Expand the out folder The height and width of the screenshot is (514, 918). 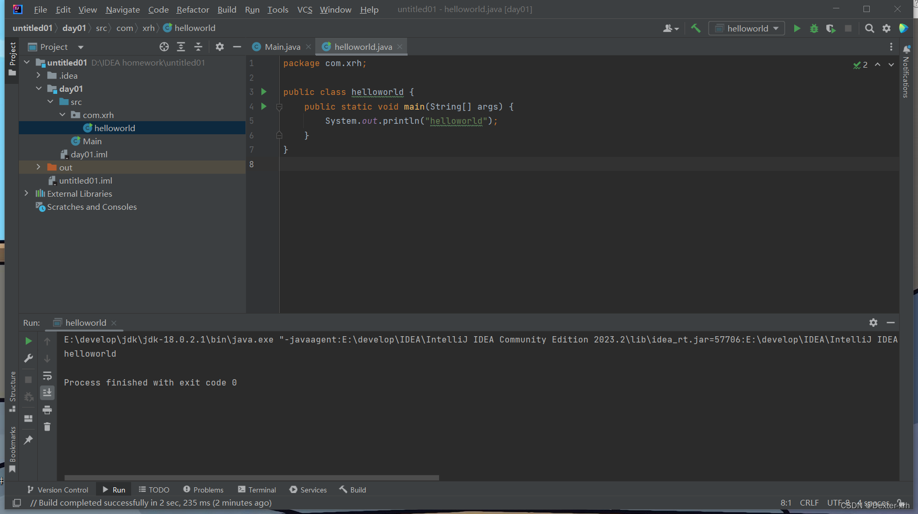click(x=38, y=167)
